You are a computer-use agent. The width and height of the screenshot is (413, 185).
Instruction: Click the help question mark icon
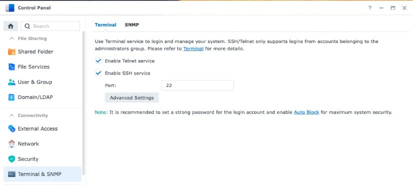click(x=370, y=8)
